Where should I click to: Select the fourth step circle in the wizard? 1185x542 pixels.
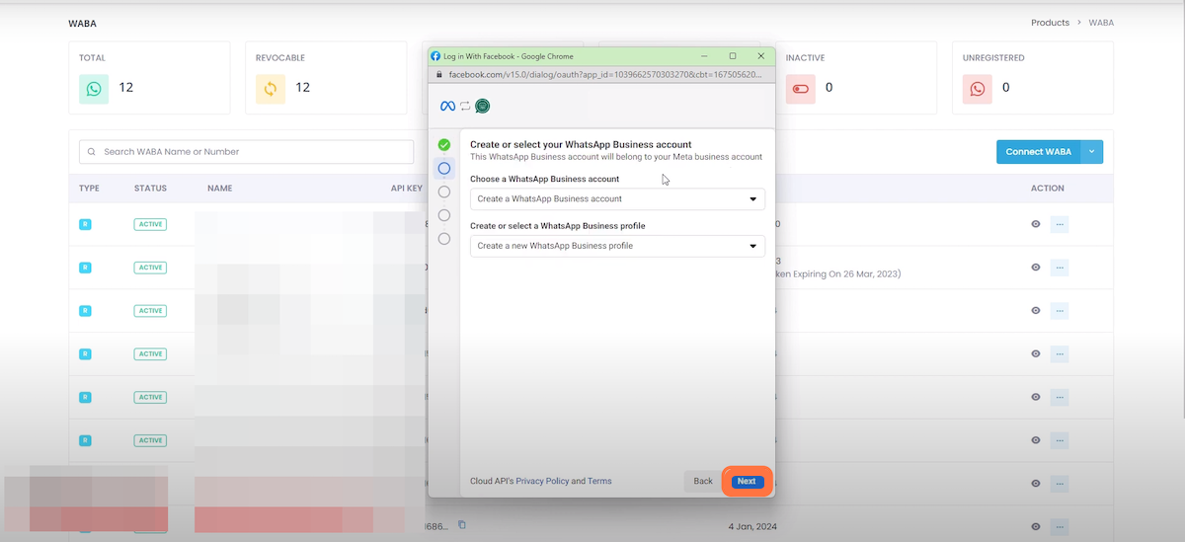pos(444,215)
